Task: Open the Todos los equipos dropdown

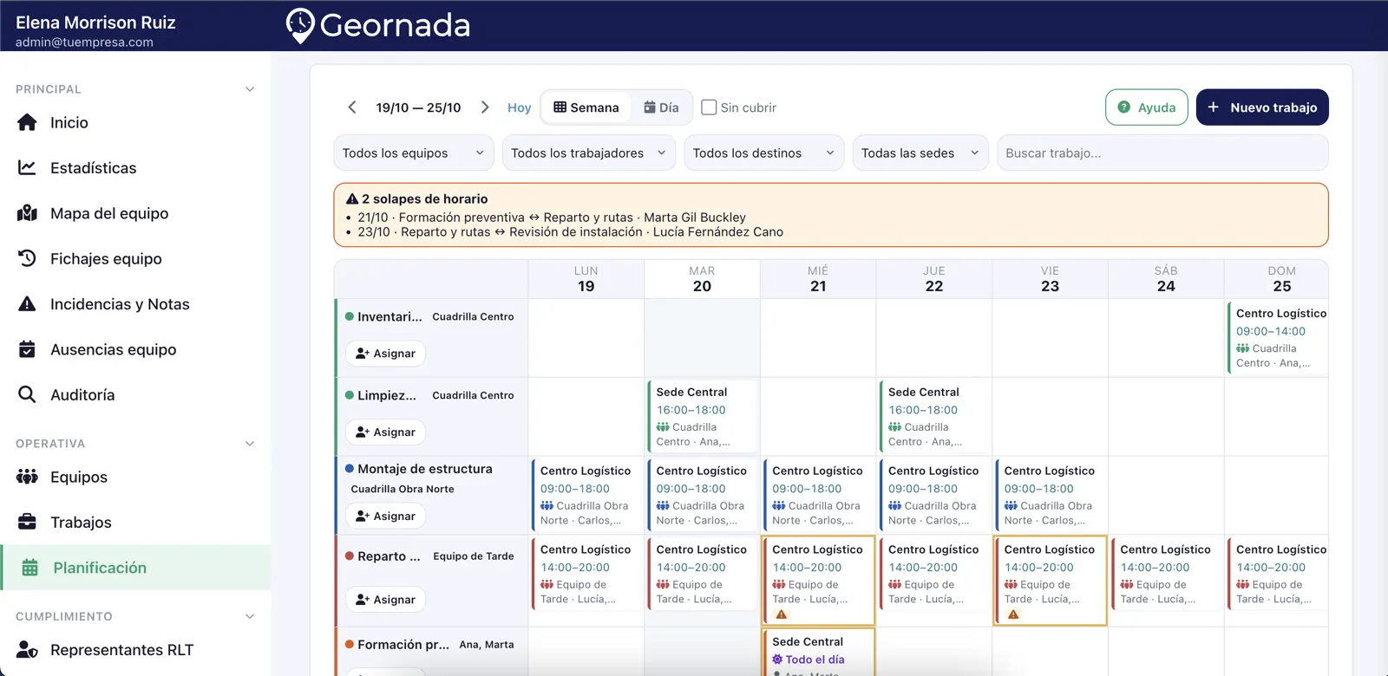Action: click(414, 153)
